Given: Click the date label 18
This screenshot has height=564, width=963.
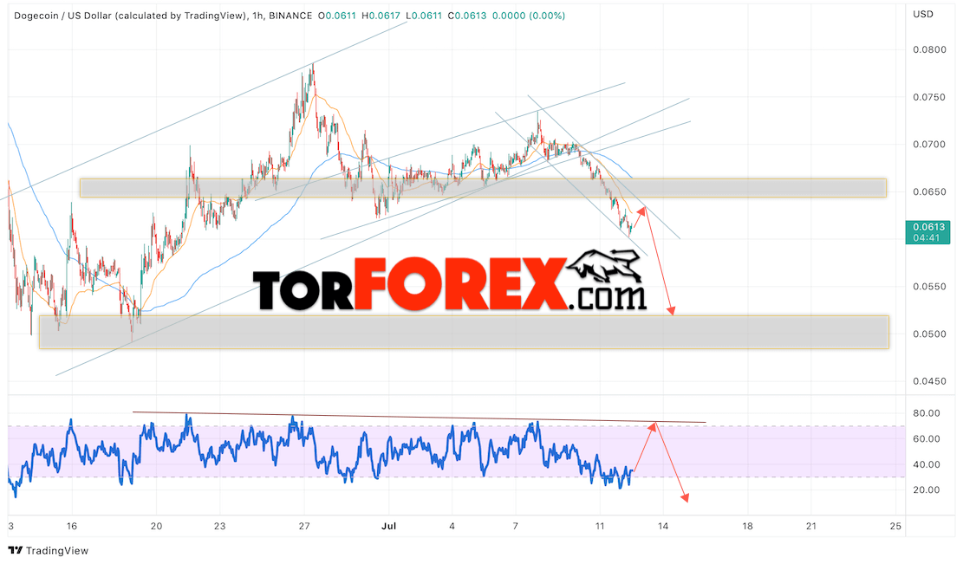Looking at the screenshot, I should pos(747,526).
